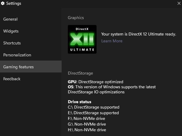Click the DirectStorage section heading

pyautogui.click(x=80, y=73)
